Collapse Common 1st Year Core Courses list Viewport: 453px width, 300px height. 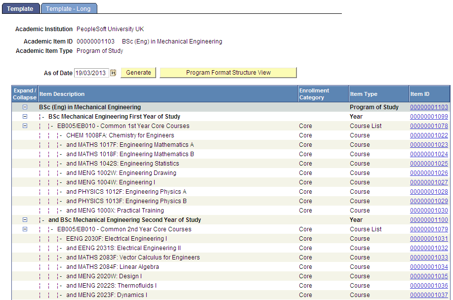tap(25, 126)
